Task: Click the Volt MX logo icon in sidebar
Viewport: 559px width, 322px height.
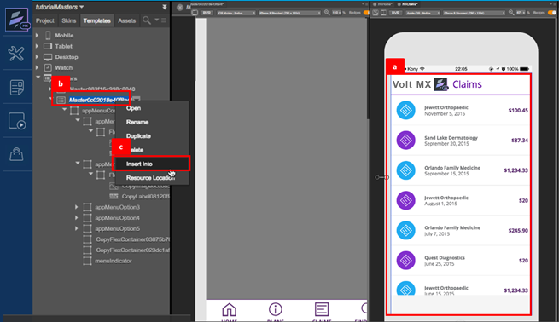Action: click(x=16, y=20)
